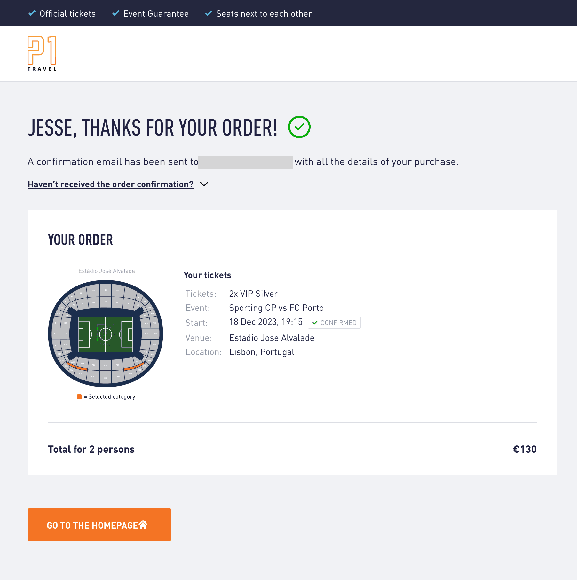Screen dimensions: 577x580
Task: Click the P1 Travel logo
Action: coord(42,53)
